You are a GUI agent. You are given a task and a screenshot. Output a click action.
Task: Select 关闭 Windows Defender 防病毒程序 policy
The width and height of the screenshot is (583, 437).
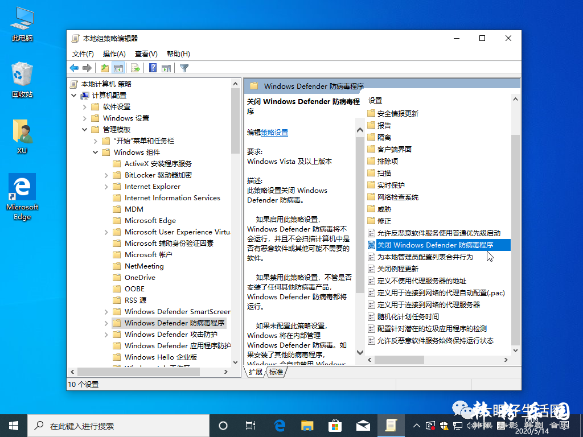click(x=439, y=245)
